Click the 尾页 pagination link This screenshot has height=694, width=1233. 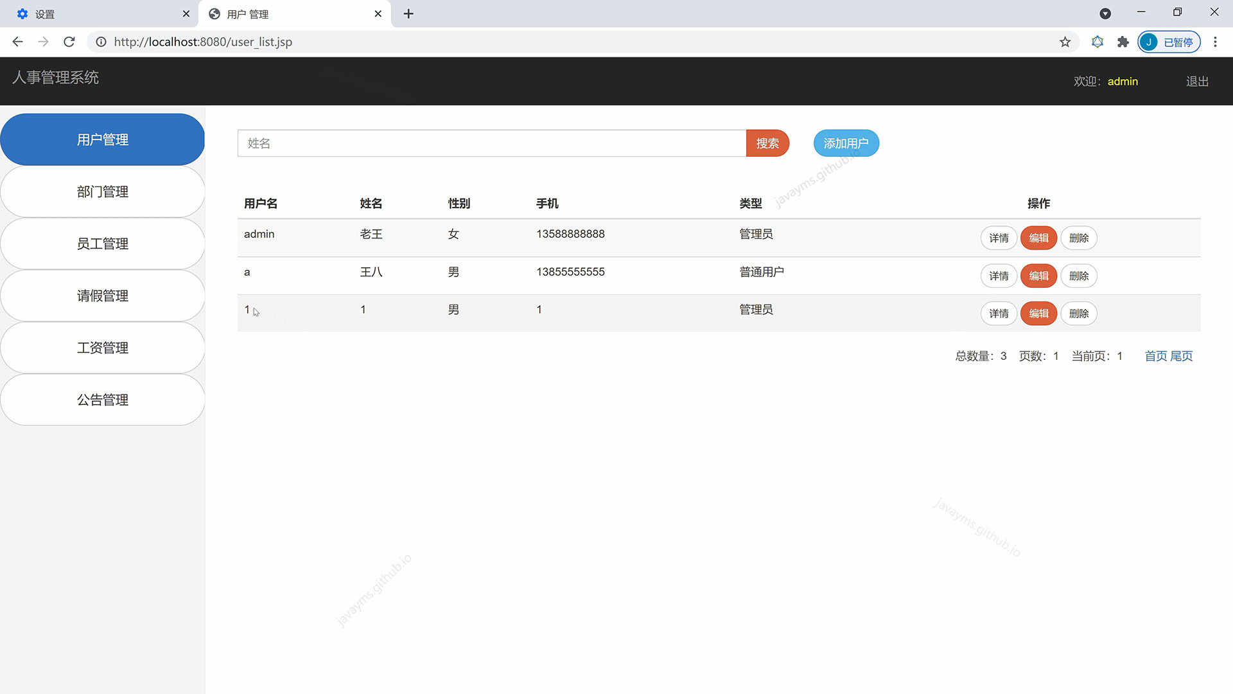1182,355
